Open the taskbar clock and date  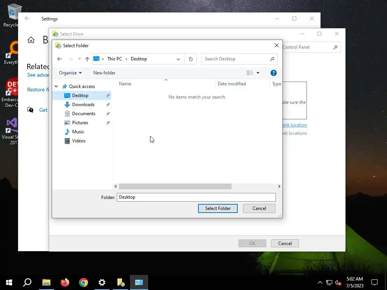point(354,282)
